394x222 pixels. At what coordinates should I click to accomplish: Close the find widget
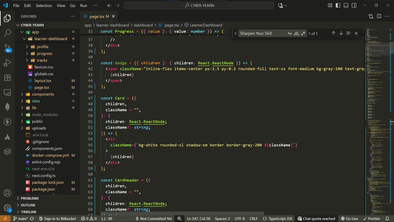356,33
